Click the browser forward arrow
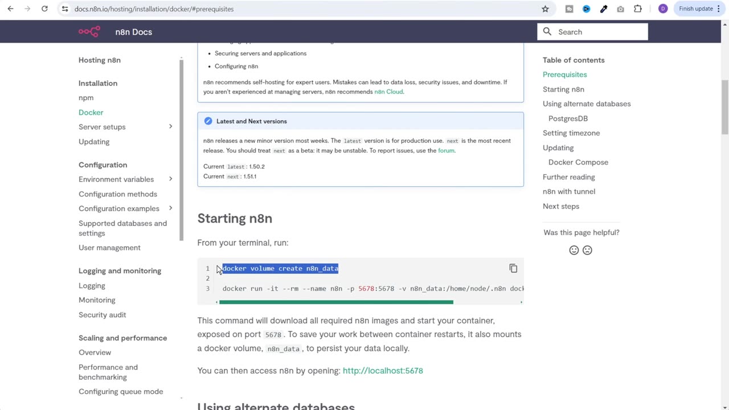 [x=27, y=9]
